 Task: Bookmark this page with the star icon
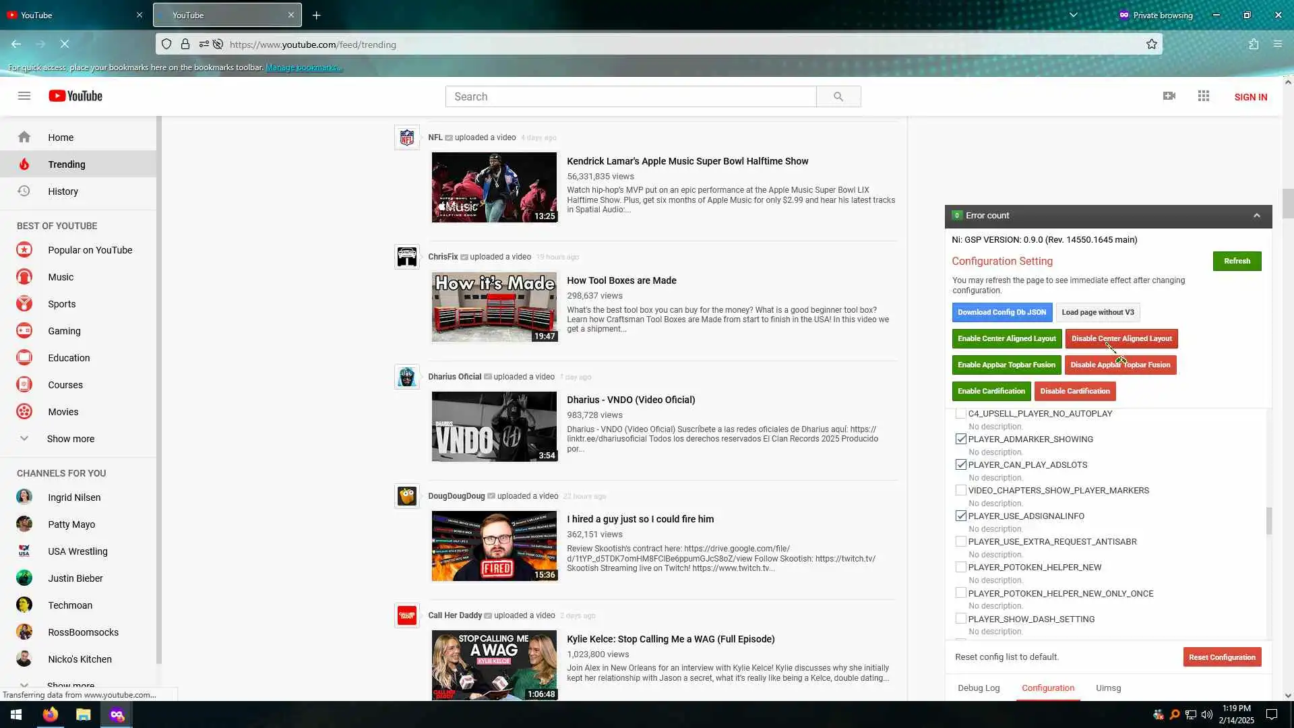(x=1151, y=44)
